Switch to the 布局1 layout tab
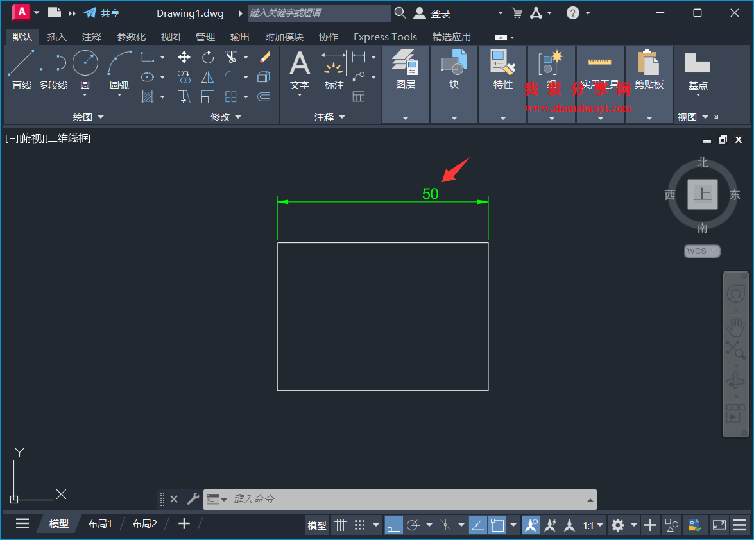Image resolution: width=754 pixels, height=540 pixels. 100,523
